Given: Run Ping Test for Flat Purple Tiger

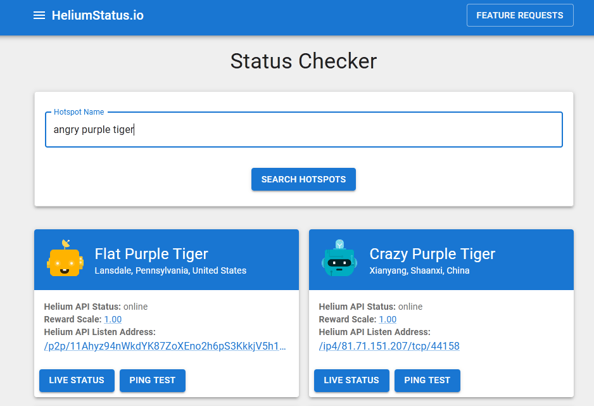Looking at the screenshot, I should point(152,380).
